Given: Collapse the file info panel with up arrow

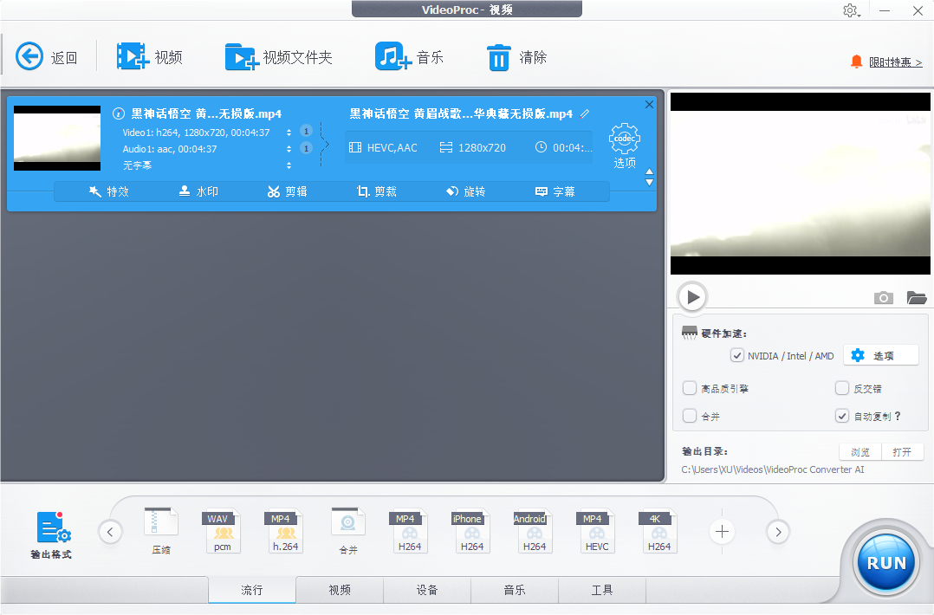Looking at the screenshot, I should pos(649,172).
